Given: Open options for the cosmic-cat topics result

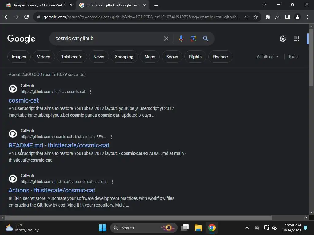Looking at the screenshot, I should coord(90,92).
